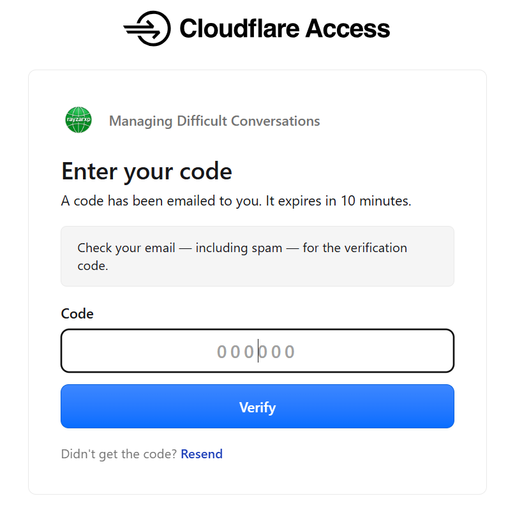Click the Didn't get the code? text
The image size is (515, 517).
pos(119,454)
